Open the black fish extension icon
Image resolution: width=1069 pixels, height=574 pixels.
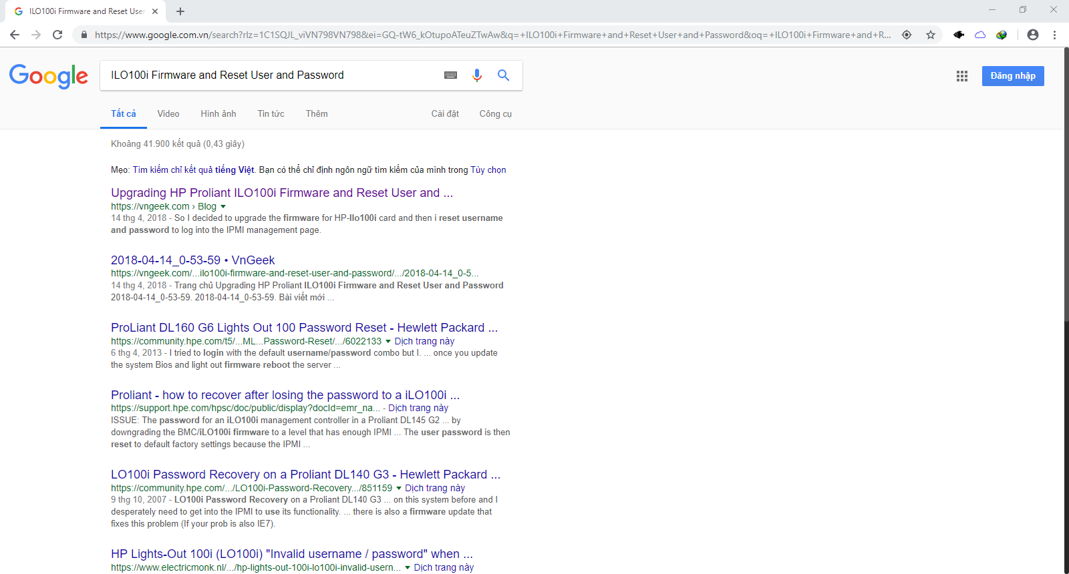tap(959, 35)
